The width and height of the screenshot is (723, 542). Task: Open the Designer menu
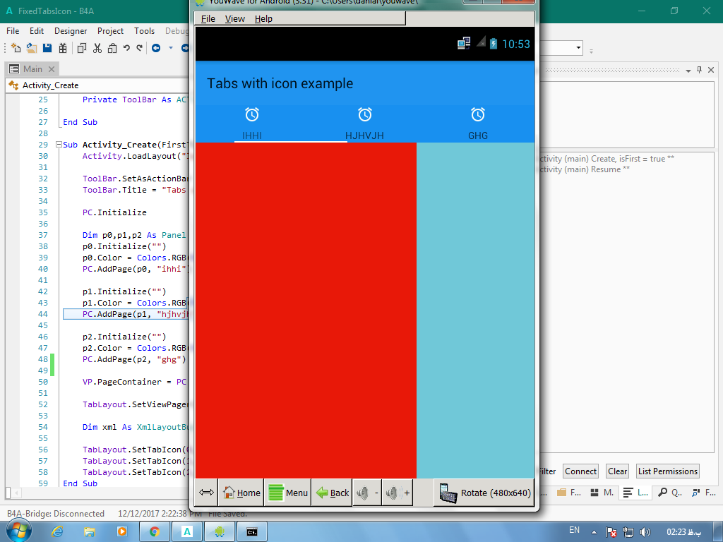pyautogui.click(x=71, y=31)
